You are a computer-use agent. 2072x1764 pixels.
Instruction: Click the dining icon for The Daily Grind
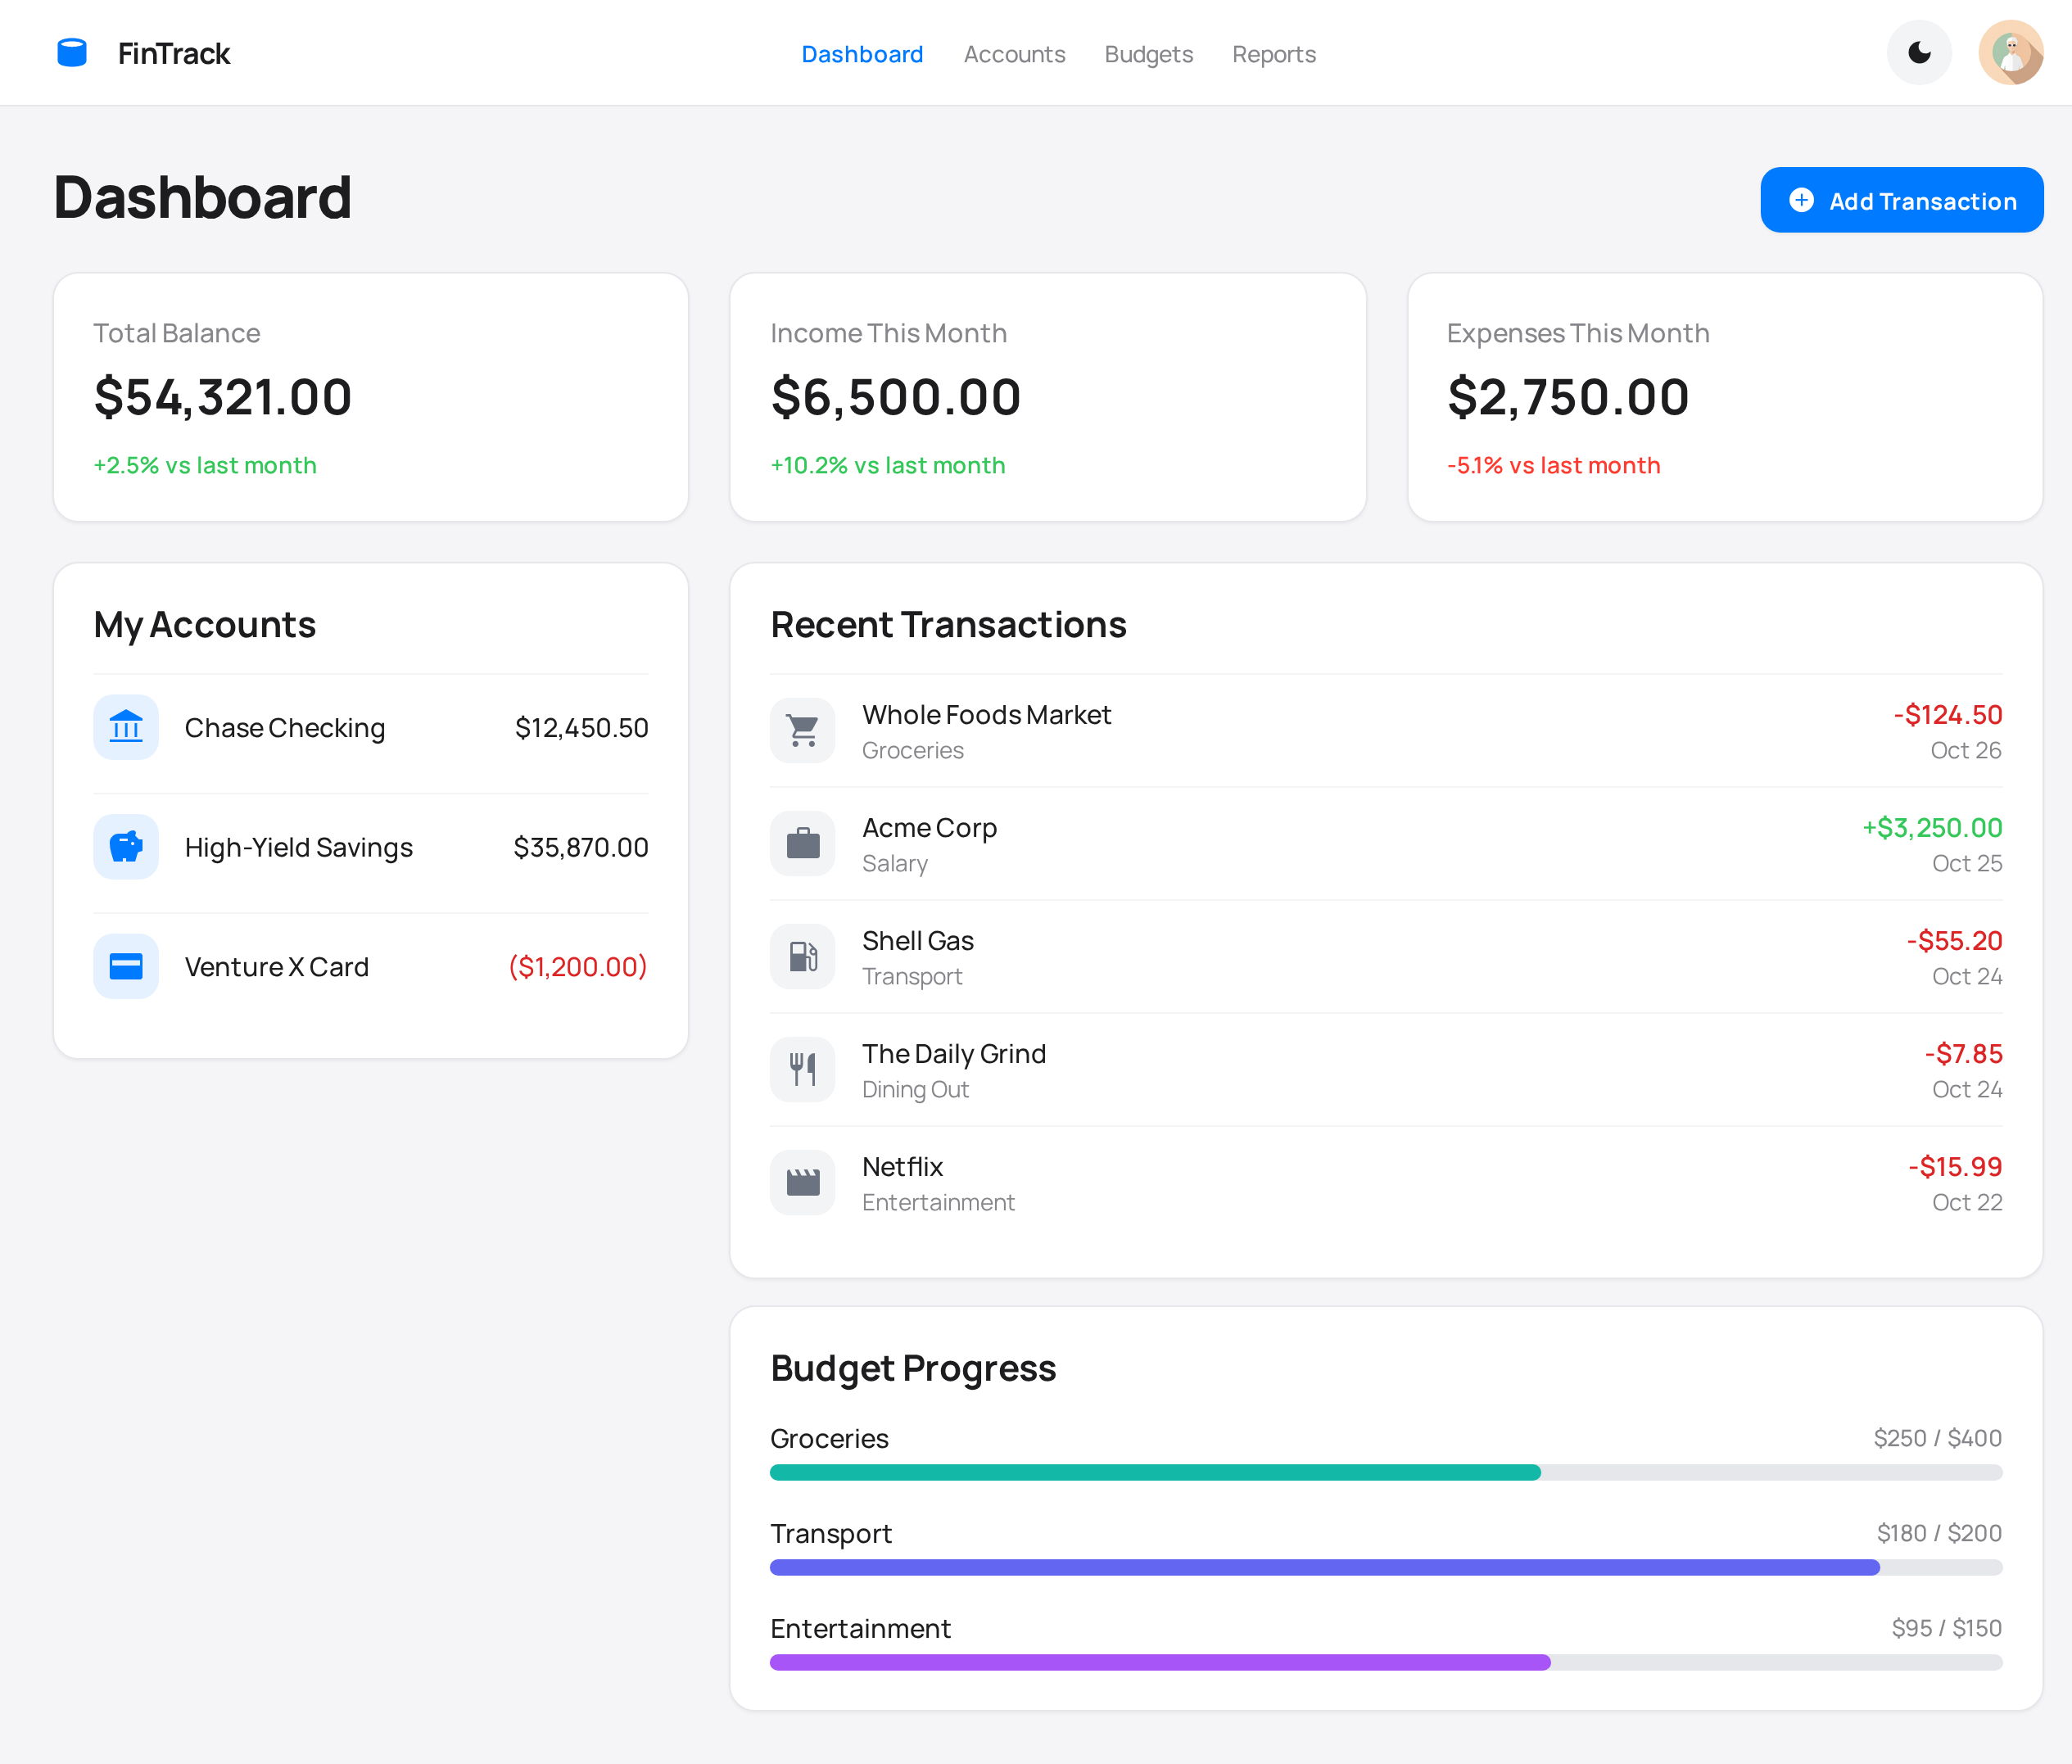click(x=802, y=1069)
